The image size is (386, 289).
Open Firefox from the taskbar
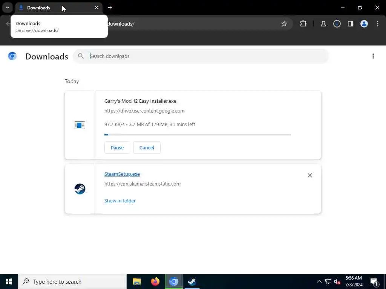155,281
